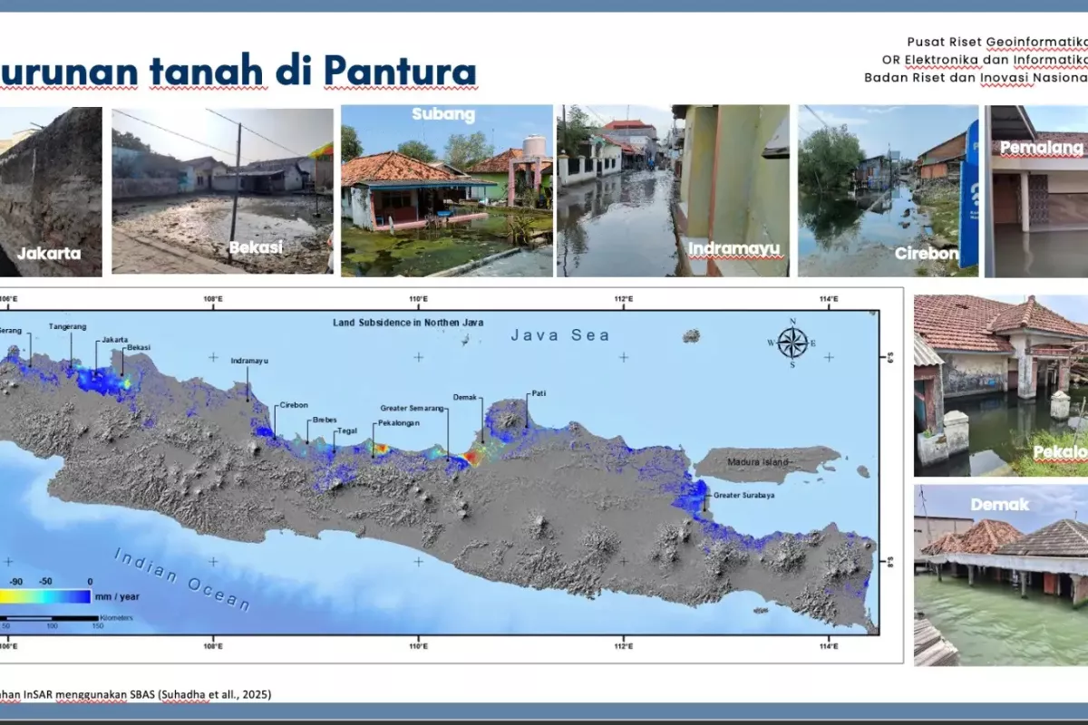
Task: Click the kilometers scale bar below legend
Action: (x=49, y=618)
